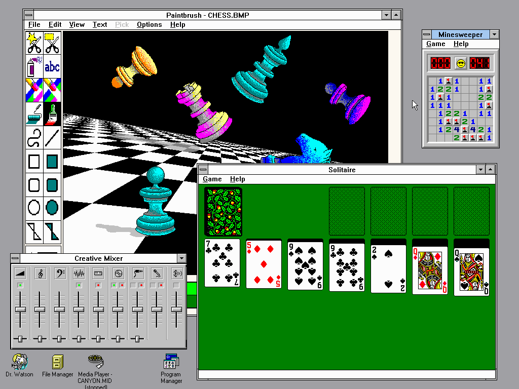Select the 2 of spades card
The image size is (519, 389).
pos(388,268)
